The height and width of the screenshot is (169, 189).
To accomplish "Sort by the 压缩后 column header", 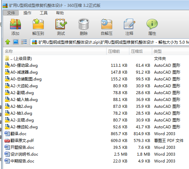I will (x=140, y=51).
